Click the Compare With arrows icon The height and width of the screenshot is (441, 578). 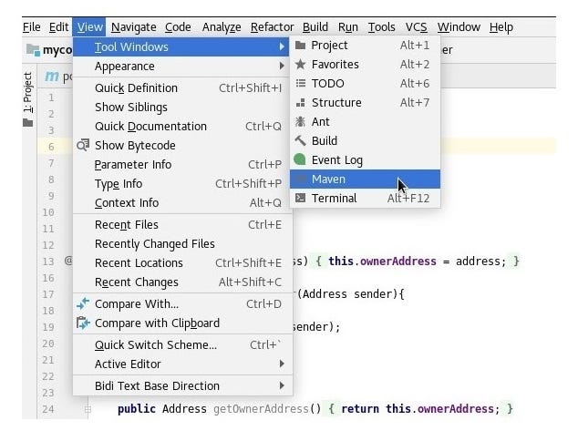[83, 304]
